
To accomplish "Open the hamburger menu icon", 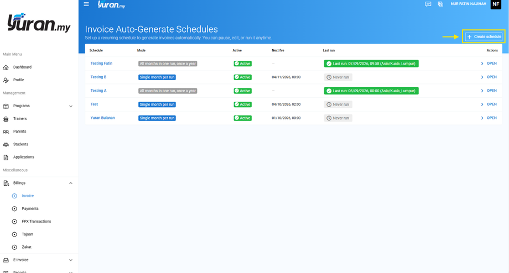I will pos(86,4).
